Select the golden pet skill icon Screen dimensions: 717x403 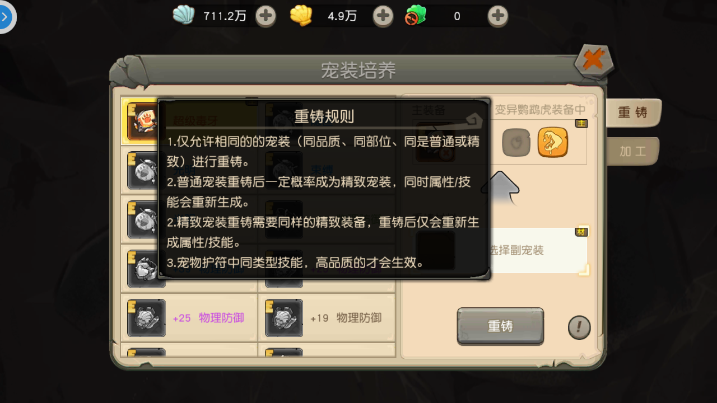(x=553, y=143)
